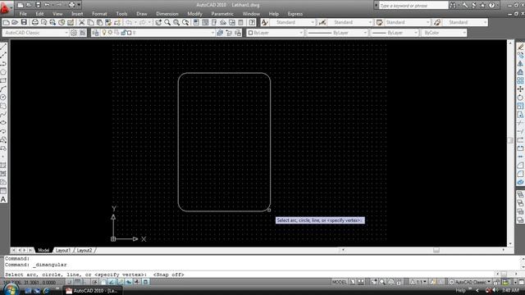Select the Explode modify tool
Screen dimensions: 525x295
tap(520, 182)
